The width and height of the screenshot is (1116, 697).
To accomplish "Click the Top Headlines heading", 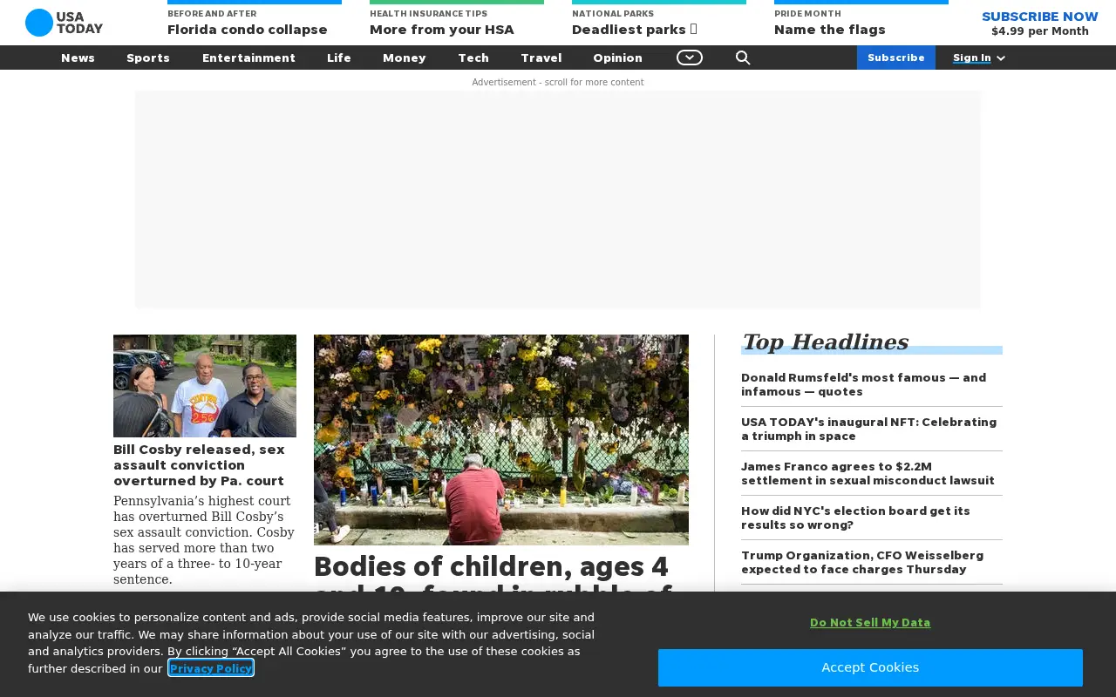I will point(825,342).
